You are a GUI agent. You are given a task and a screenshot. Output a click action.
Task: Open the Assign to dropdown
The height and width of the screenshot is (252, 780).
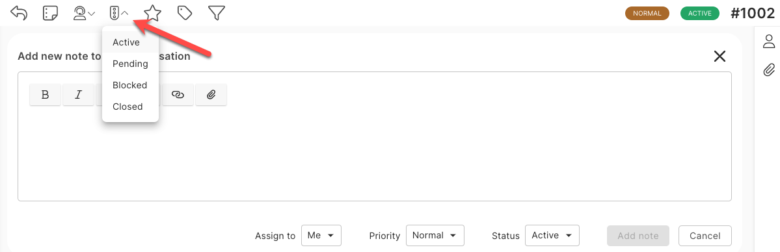coord(321,236)
